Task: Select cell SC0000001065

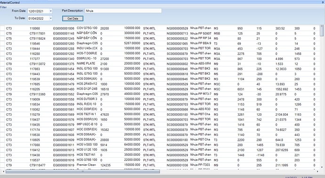Action: click(177, 43)
